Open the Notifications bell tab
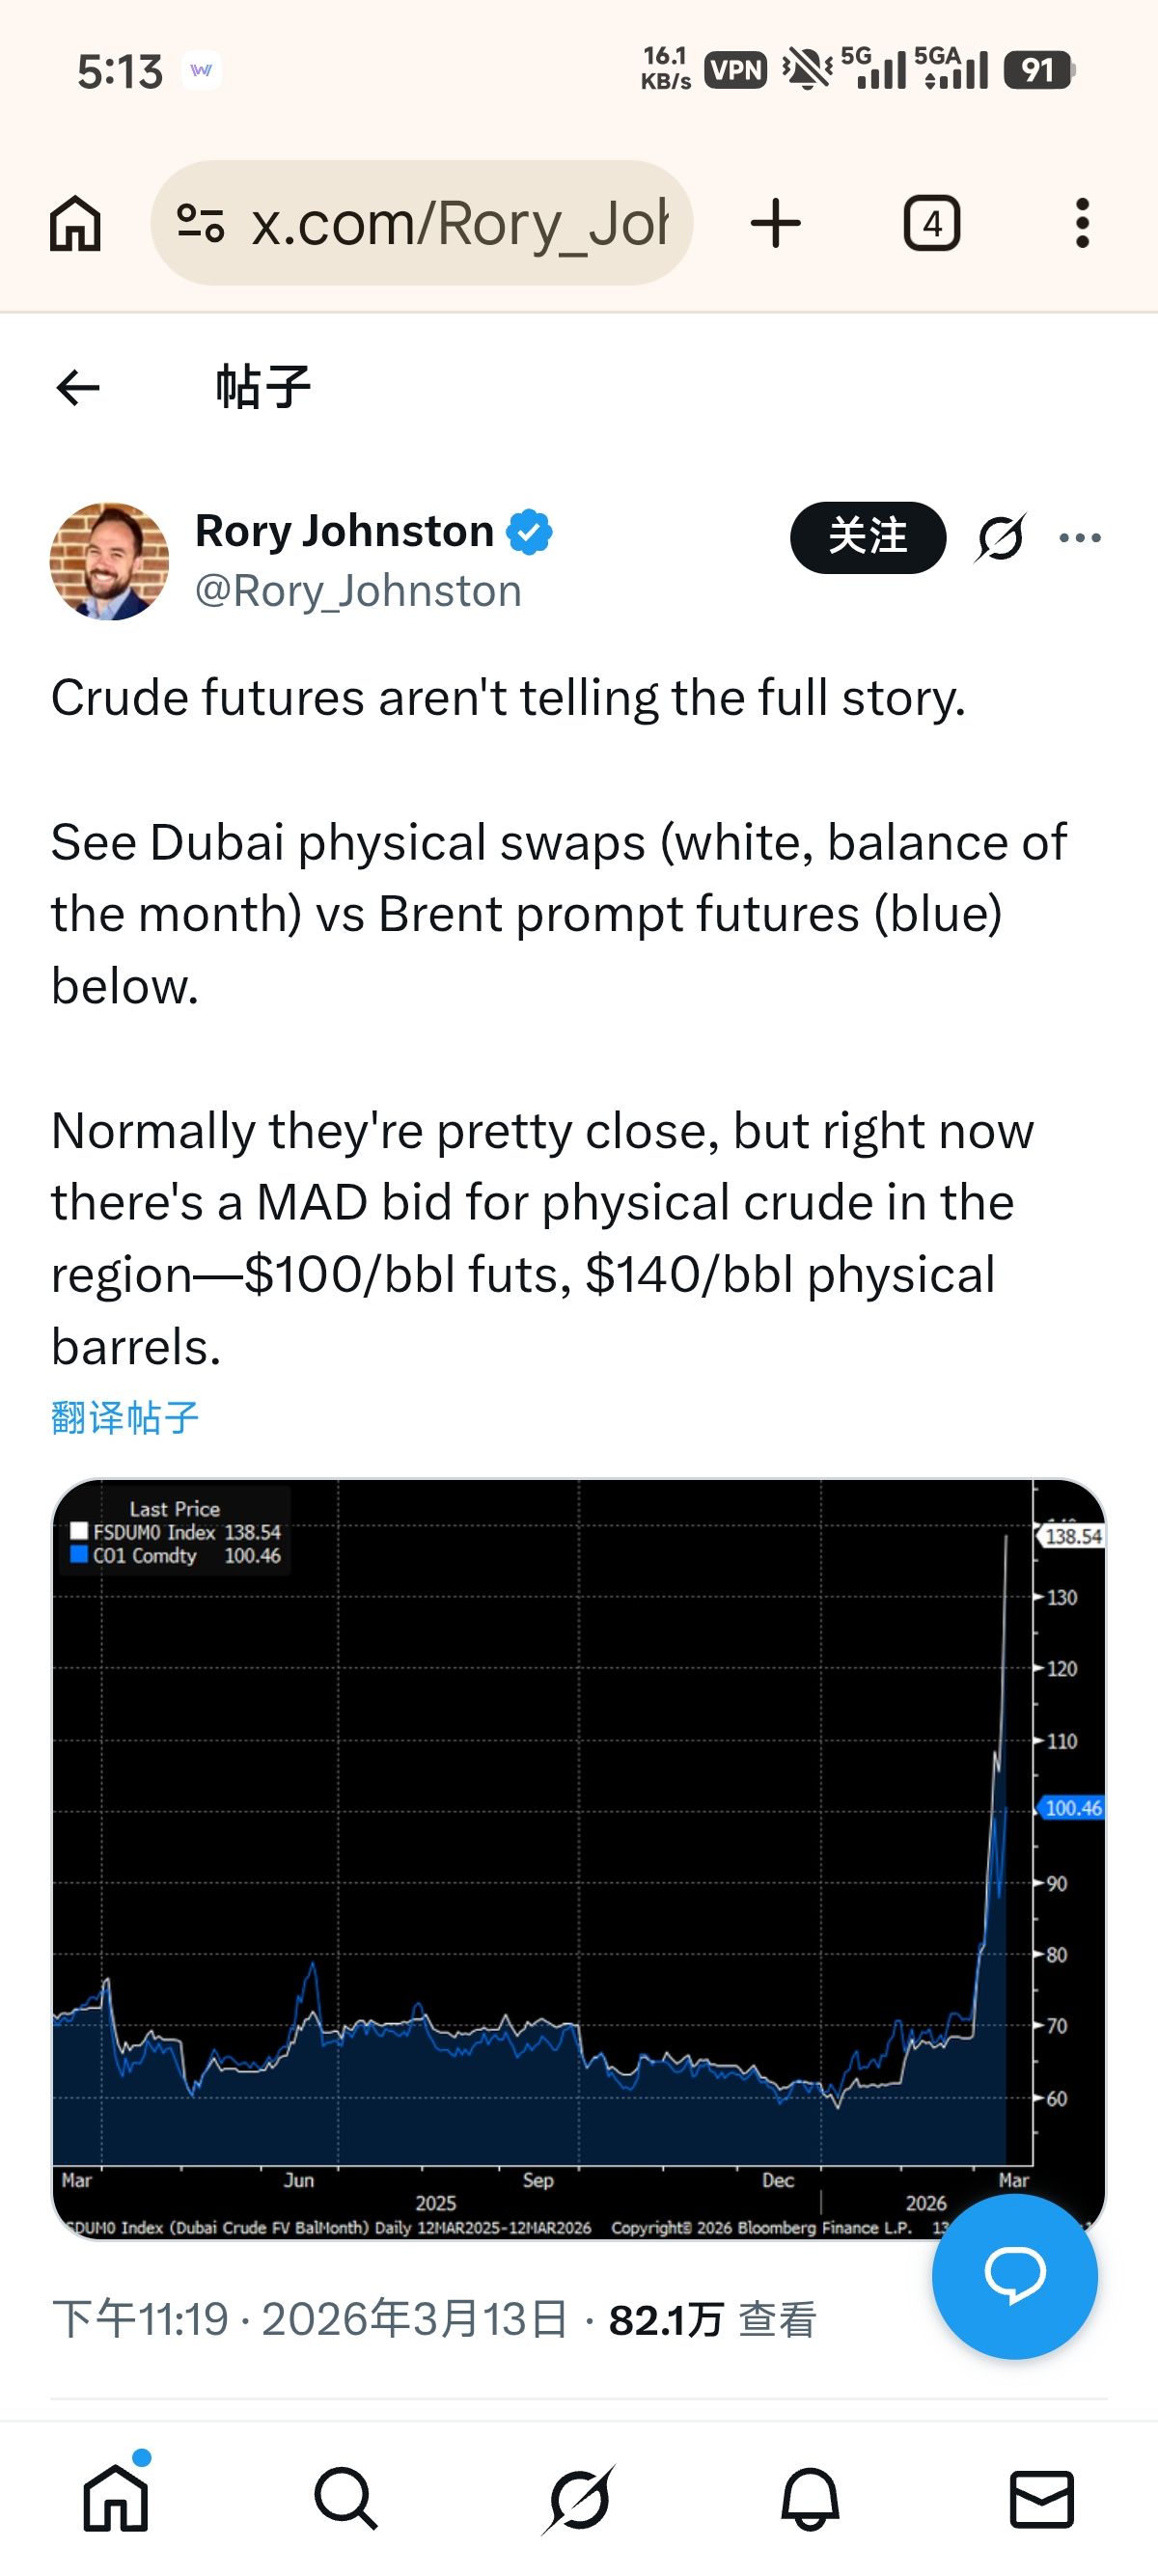This screenshot has width=1158, height=2576. pyautogui.click(x=810, y=2499)
